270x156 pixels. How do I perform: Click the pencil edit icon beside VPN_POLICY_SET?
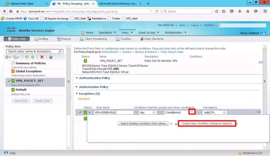(9, 81)
